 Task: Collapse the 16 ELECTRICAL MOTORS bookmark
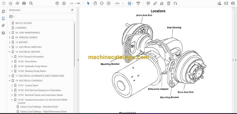[x=10, y=52]
